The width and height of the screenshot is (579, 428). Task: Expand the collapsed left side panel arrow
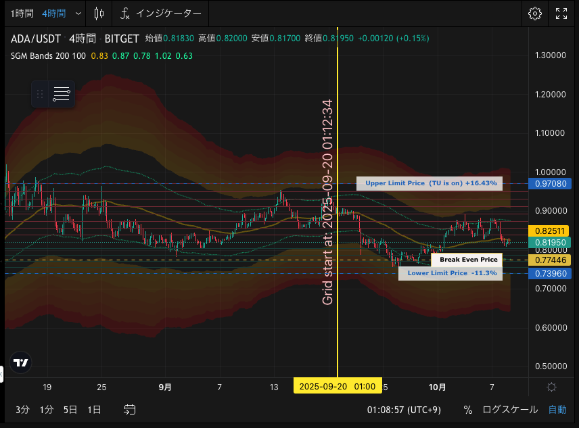pos(2,373)
